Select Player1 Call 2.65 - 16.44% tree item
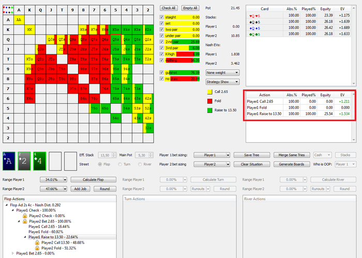Image resolution: width=362 pixels, height=258 pixels. [49, 226]
